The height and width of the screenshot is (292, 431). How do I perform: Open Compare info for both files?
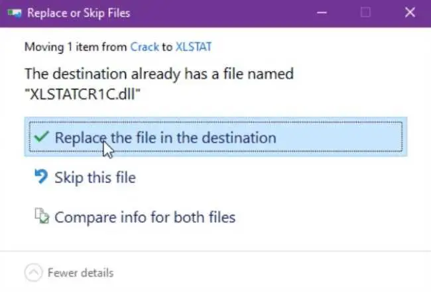click(145, 217)
